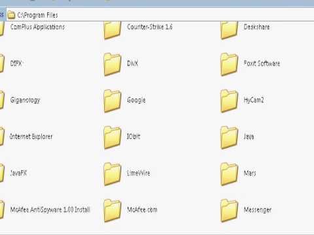
Task: Select the Internet Explorer folder name
Action: tap(31, 136)
